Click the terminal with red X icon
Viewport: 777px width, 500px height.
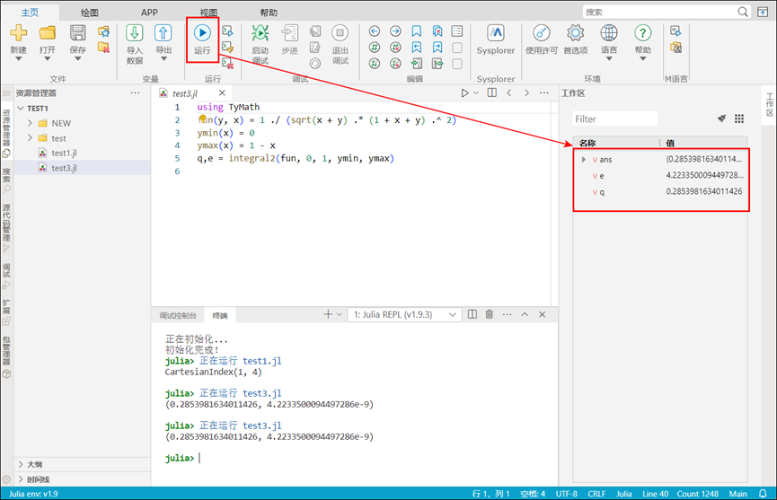[227, 63]
